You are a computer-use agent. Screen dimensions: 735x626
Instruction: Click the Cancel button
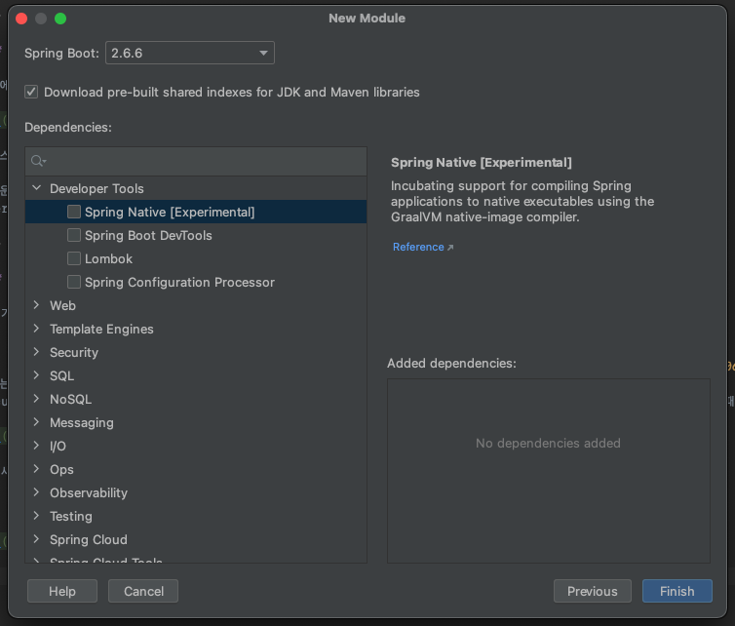pyautogui.click(x=143, y=591)
